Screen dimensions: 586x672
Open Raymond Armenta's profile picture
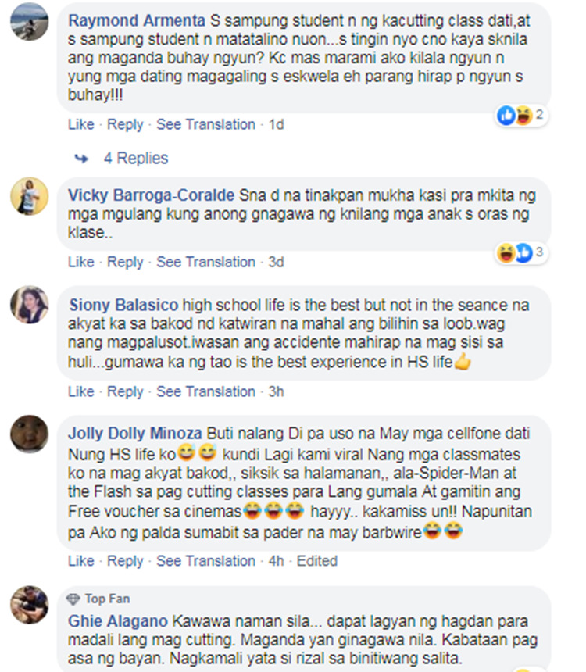coord(29,21)
